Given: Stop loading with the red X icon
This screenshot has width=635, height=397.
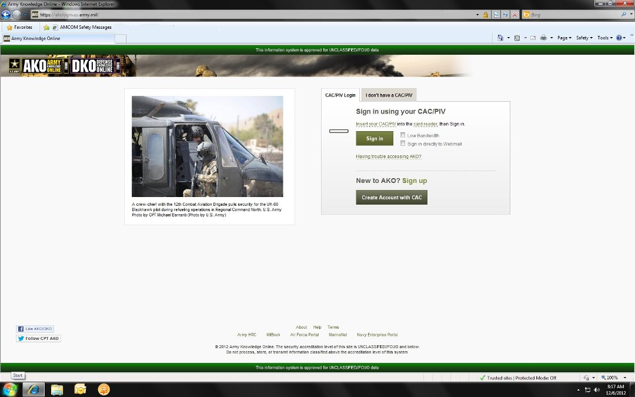Looking at the screenshot, I should point(514,15).
